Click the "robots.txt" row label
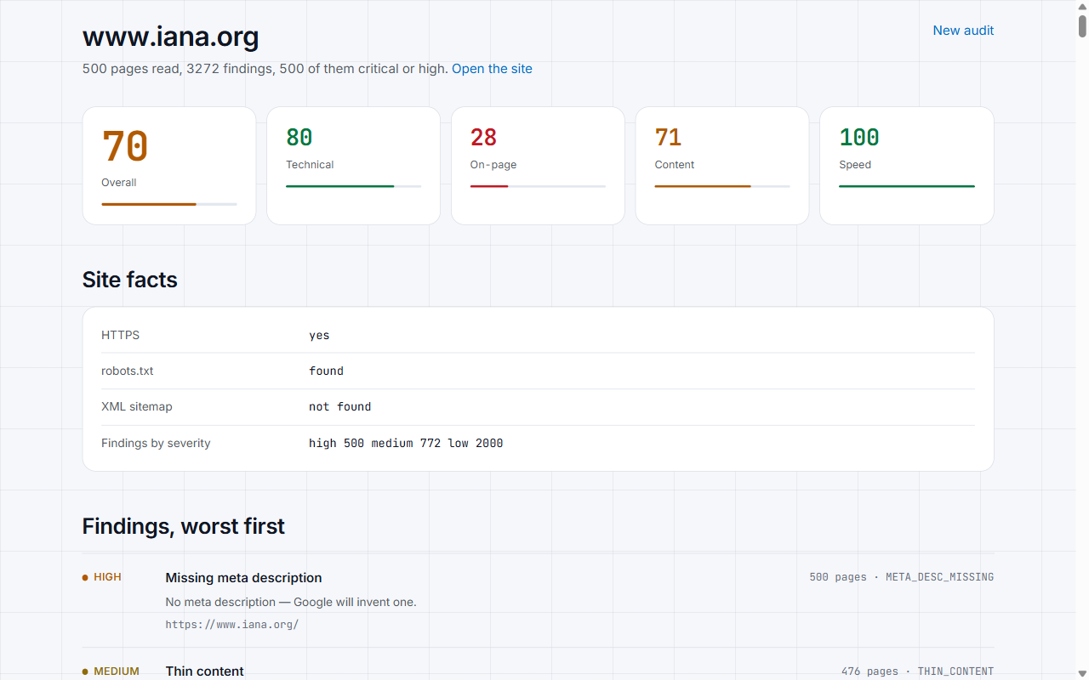 point(128,371)
